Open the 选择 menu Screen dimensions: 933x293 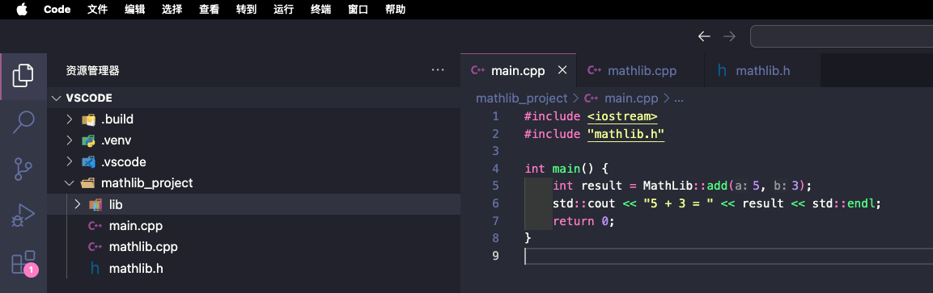click(172, 9)
